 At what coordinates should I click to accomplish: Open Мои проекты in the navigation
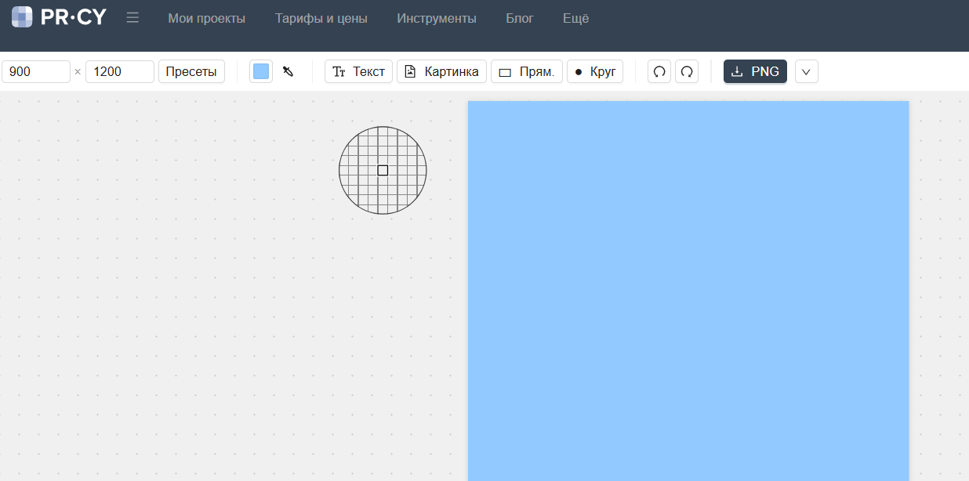point(206,18)
